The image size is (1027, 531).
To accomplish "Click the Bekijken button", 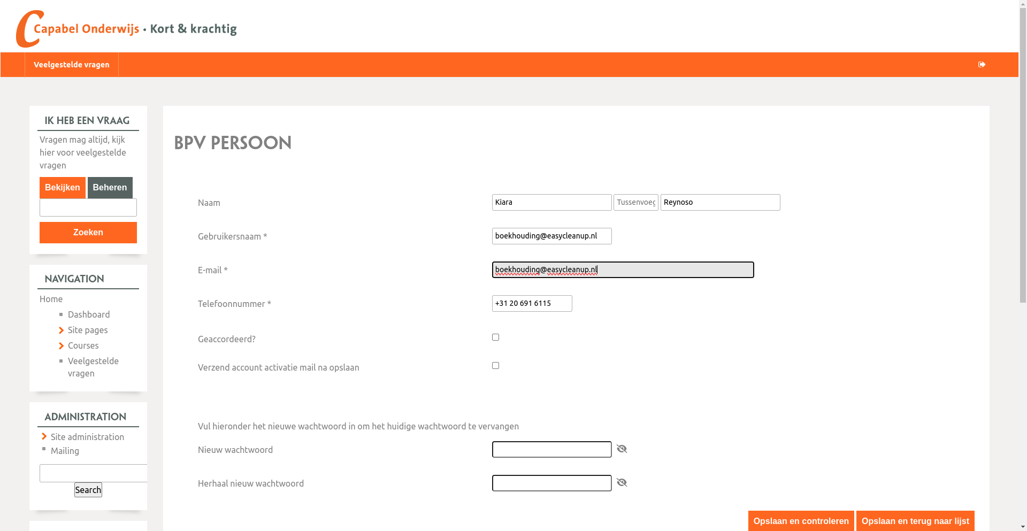I will pyautogui.click(x=63, y=188).
